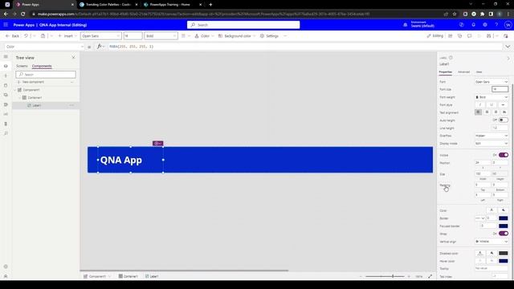This screenshot has width=514, height=289.
Task: Switch to the Components tab in Tree view
Action: [x=42, y=66]
